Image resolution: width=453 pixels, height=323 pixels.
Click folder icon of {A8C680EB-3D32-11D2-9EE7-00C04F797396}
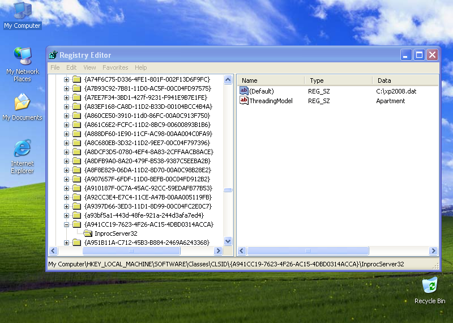[x=76, y=143]
